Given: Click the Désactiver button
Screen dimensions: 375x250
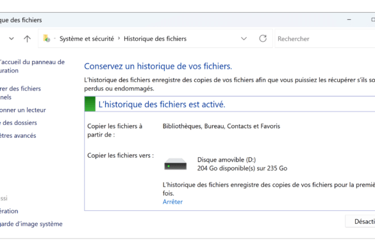Looking at the screenshot, I should [x=360, y=221].
